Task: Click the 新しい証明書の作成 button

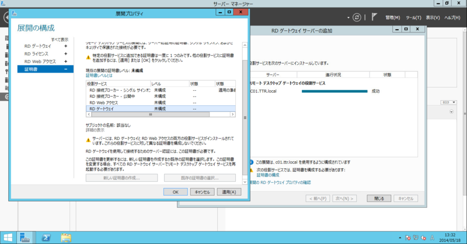Action: (x=121, y=178)
